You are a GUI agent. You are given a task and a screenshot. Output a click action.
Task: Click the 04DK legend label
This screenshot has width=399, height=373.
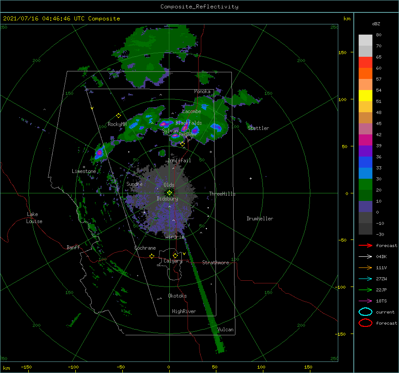[x=381, y=256]
